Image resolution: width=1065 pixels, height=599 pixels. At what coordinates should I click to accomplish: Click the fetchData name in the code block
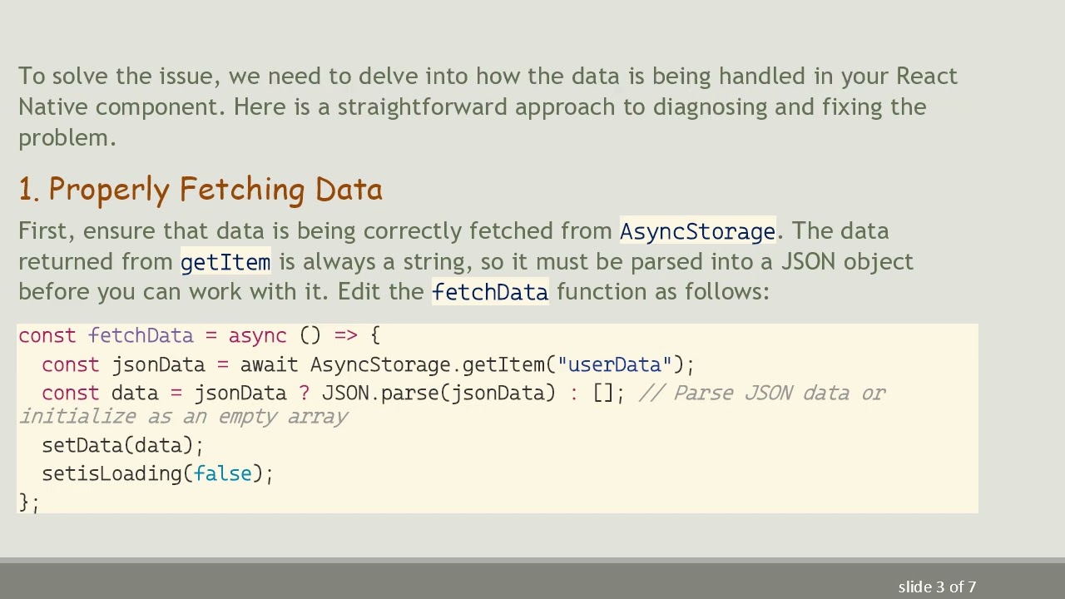pos(141,335)
